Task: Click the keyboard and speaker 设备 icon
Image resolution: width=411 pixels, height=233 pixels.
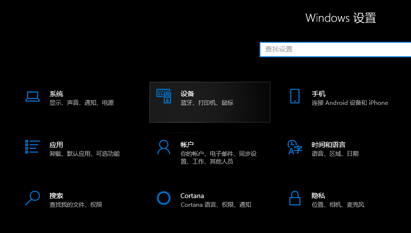Action: point(164,97)
